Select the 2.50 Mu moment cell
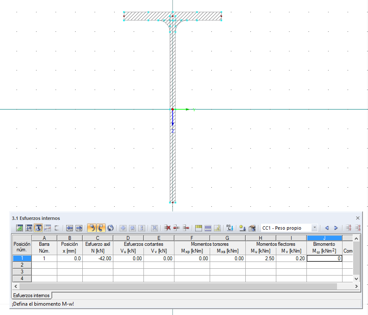 (261, 259)
